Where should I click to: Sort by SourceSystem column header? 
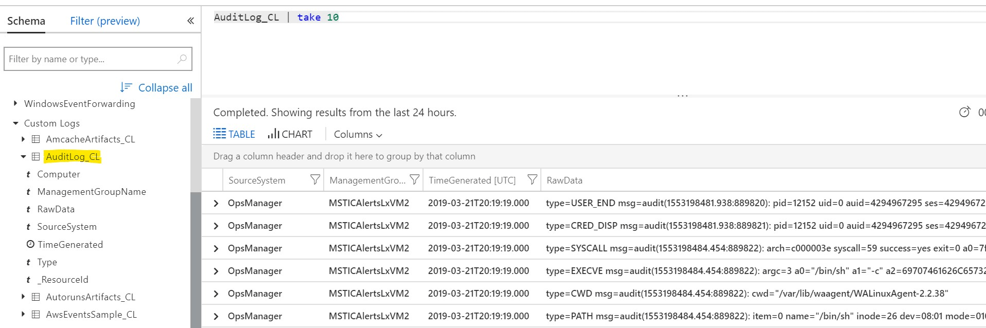click(257, 180)
